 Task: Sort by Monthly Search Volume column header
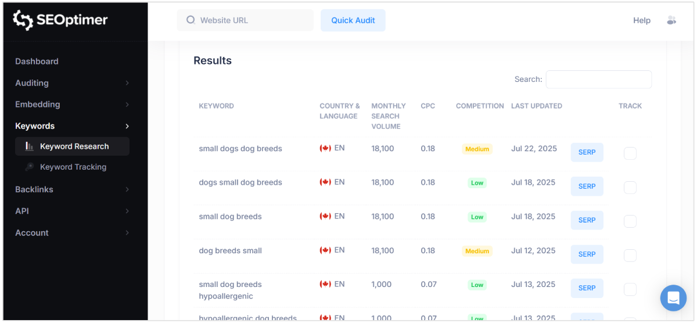tap(388, 116)
